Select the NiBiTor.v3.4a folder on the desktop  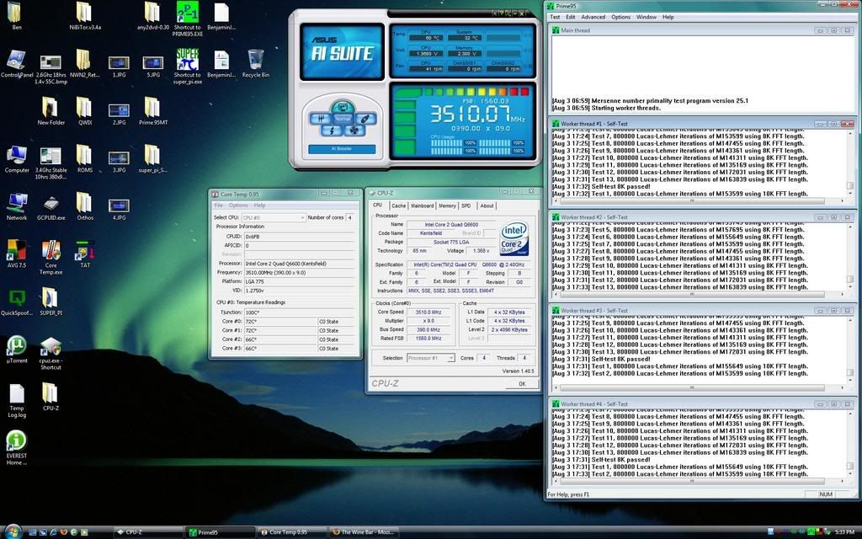pos(85,16)
